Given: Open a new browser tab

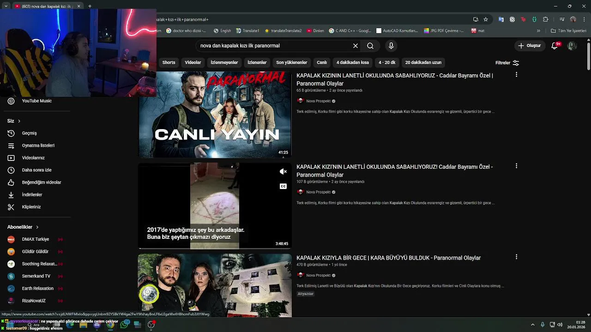Looking at the screenshot, I should click(90, 6).
